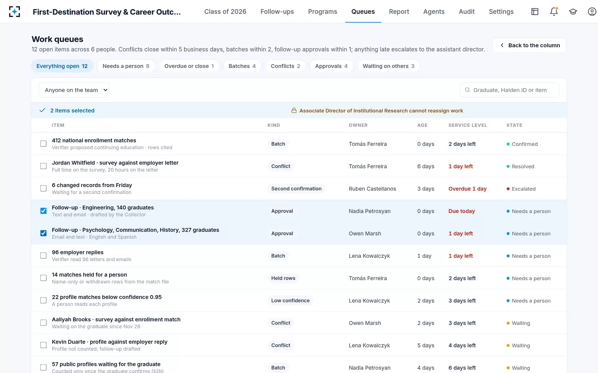Click the app logo icon
The width and height of the screenshot is (598, 373).
[x=15, y=12]
